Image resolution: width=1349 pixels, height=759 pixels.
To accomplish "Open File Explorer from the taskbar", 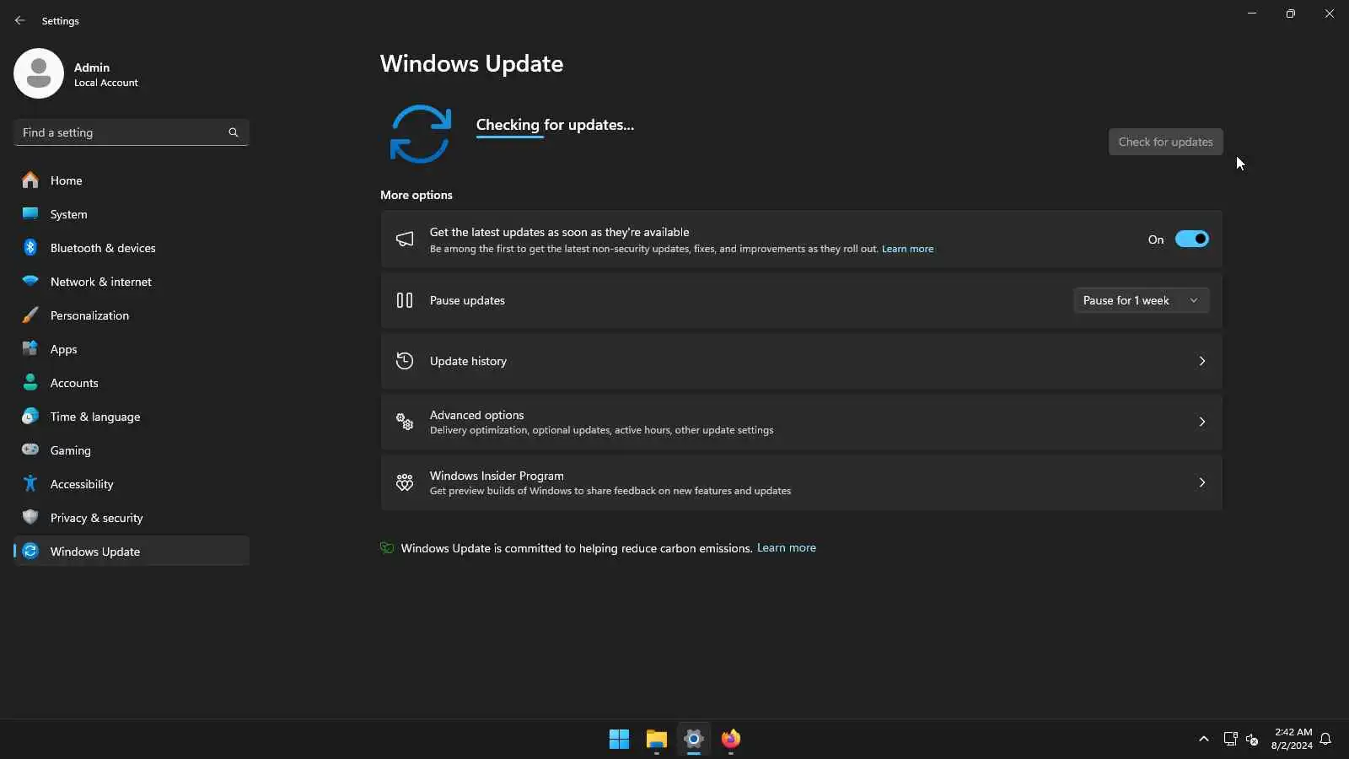I will coord(656,739).
